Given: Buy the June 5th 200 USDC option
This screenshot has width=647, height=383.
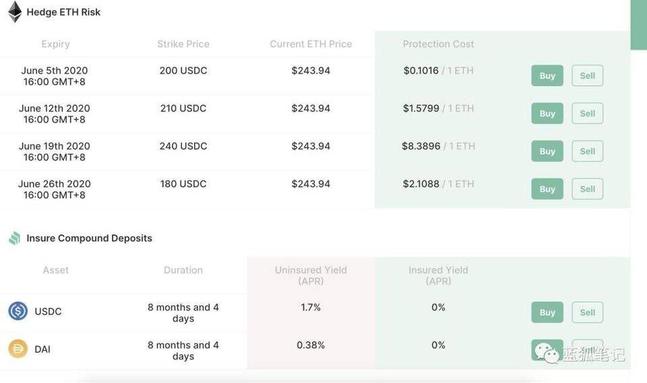Looking at the screenshot, I should click(547, 75).
